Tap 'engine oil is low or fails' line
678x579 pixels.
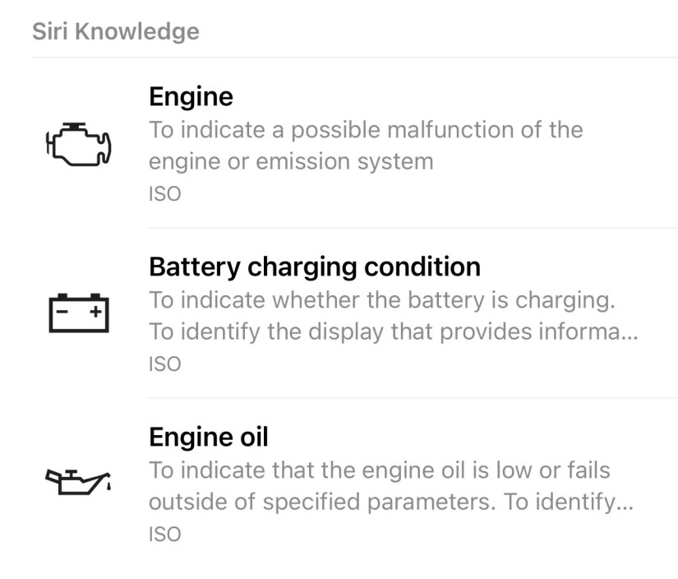tap(379, 470)
